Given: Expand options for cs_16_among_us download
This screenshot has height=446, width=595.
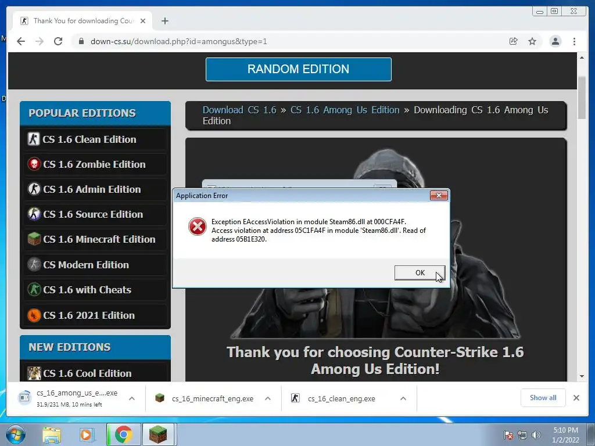Looking at the screenshot, I should 132,398.
